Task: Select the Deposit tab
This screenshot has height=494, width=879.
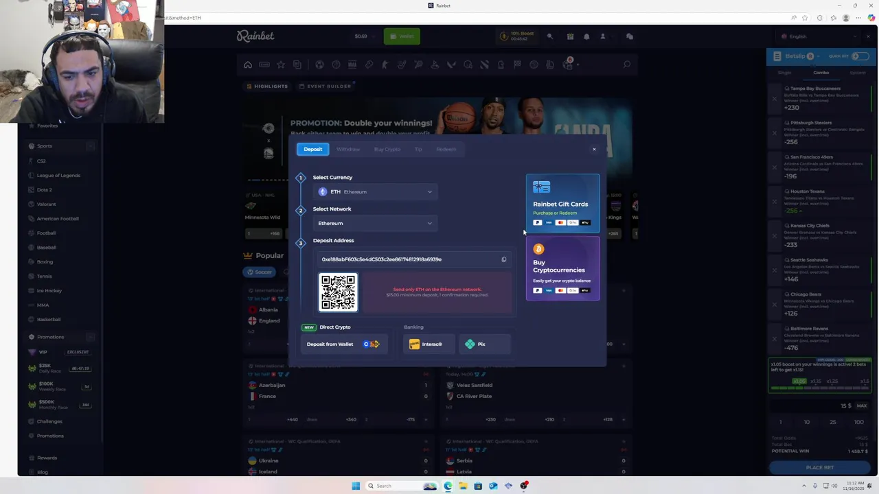Action: click(x=312, y=149)
